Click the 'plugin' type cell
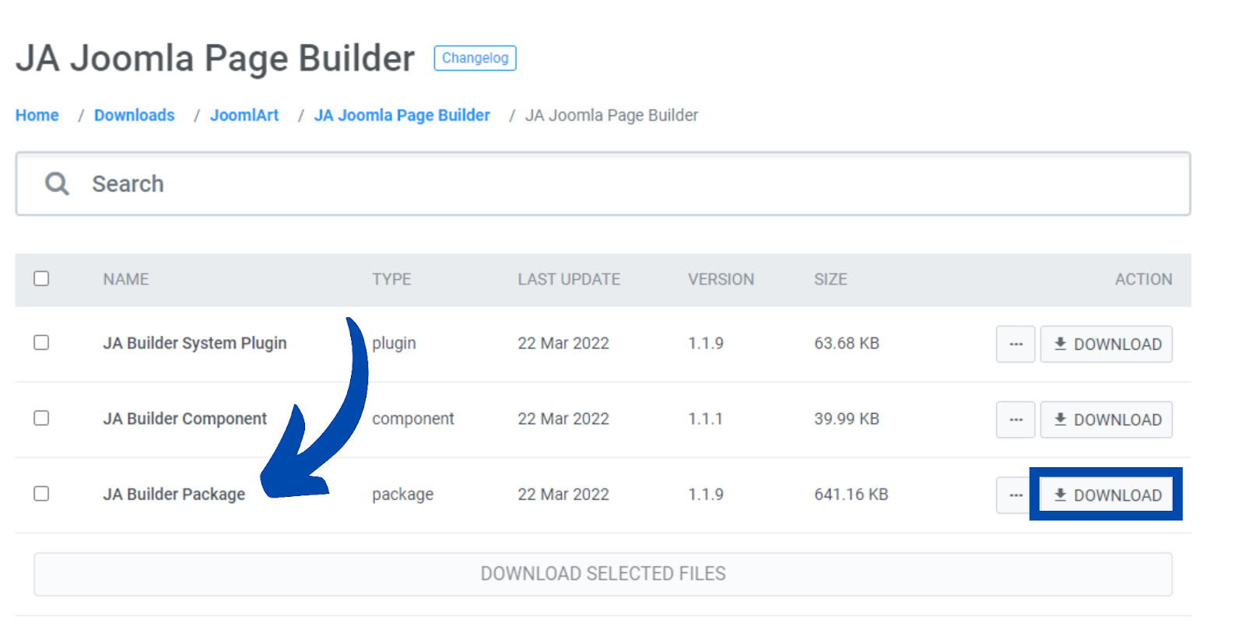1245x622 pixels. coord(394,343)
